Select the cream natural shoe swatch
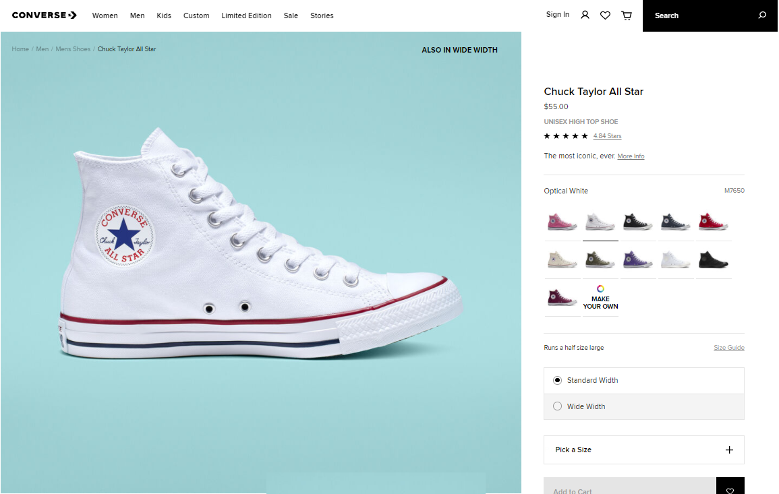Viewport: 779px width, 494px height. (562, 259)
